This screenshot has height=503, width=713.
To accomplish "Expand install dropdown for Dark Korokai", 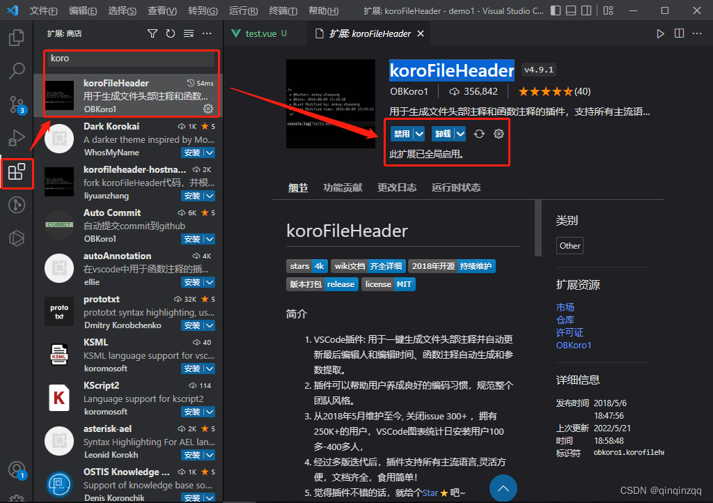I will (x=210, y=153).
